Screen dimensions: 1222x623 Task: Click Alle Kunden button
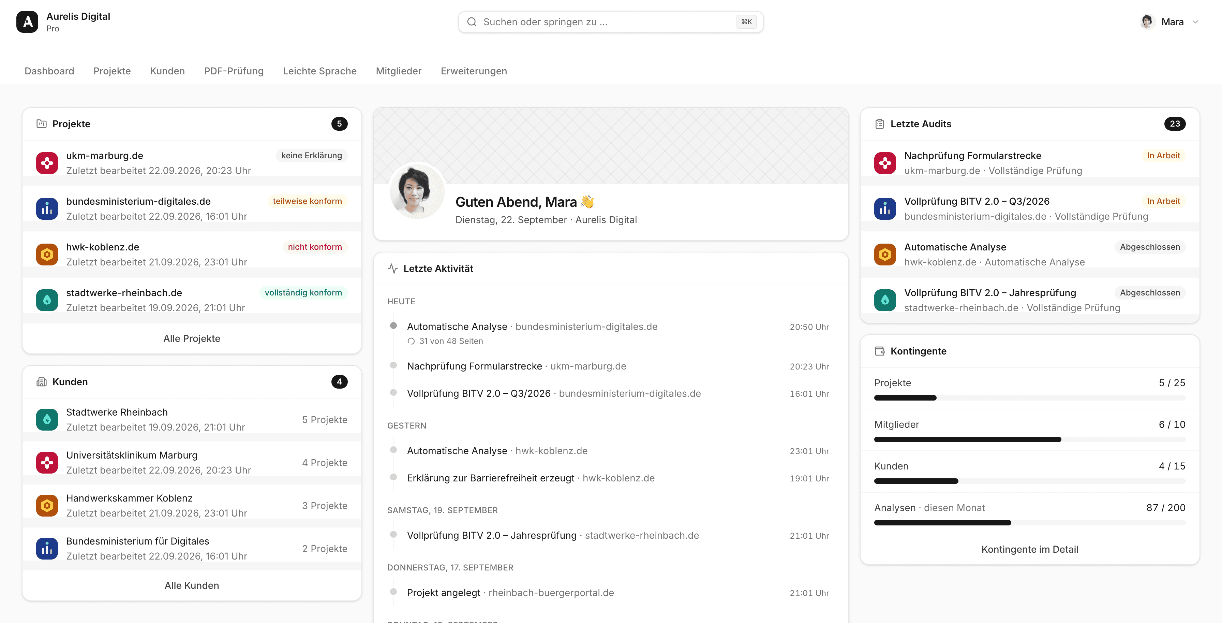point(192,585)
